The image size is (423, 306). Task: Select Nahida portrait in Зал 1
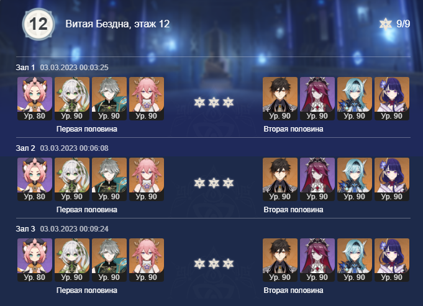(72, 99)
